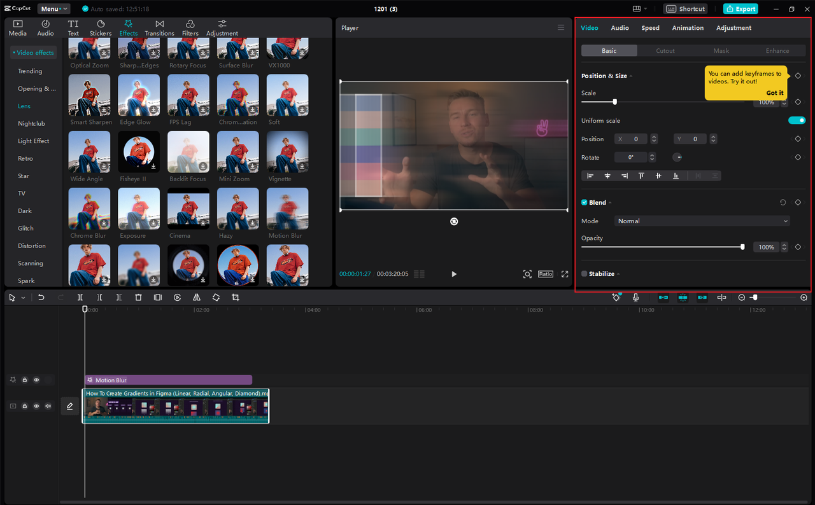The height and width of the screenshot is (505, 815).
Task: Open the blend Mode dropdown showing Normal
Action: (702, 221)
